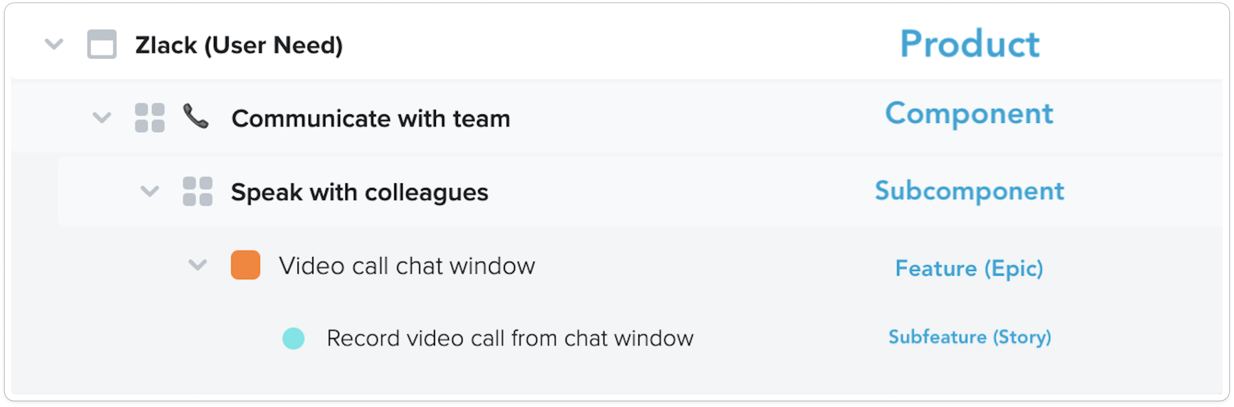
Task: Click the component grid icon beside the phone
Action: coord(150,118)
